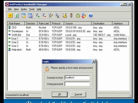
Task: Open the Help menu
Action: tap(39, 9)
